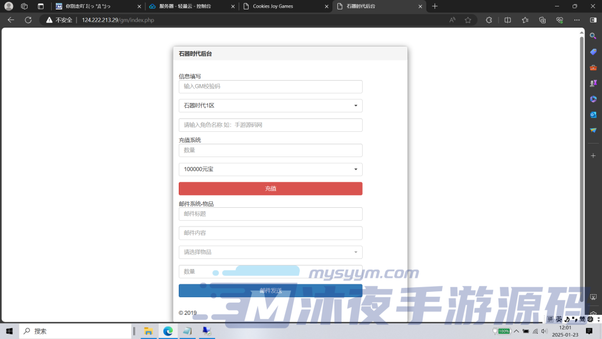Expand the 请选择物品 item dropdown
Screen dimensions: 602x339
270,252
